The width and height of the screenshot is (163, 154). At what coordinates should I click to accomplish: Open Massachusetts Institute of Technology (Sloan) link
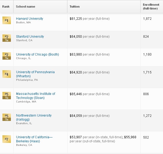tap(36, 96)
